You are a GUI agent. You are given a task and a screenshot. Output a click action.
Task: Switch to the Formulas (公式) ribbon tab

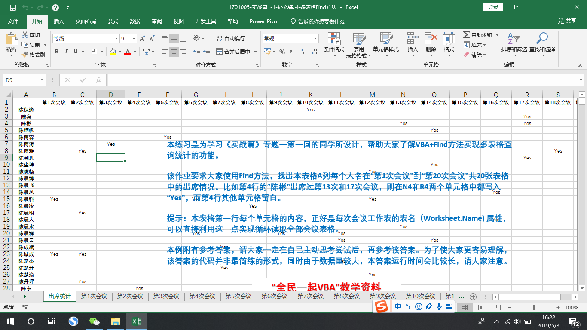pyautogui.click(x=113, y=21)
